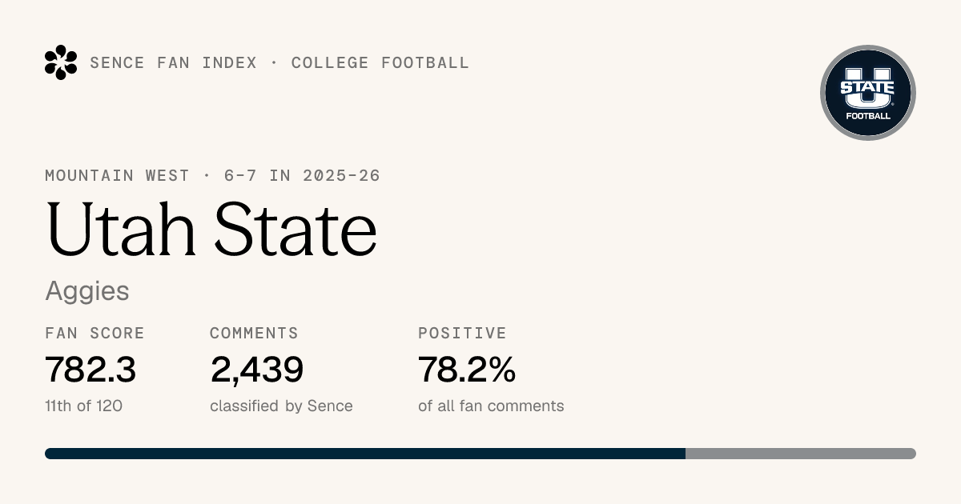Viewport: 961px width, 504px height.
Task: Click the Aggies nickname subtitle
Action: [87, 291]
